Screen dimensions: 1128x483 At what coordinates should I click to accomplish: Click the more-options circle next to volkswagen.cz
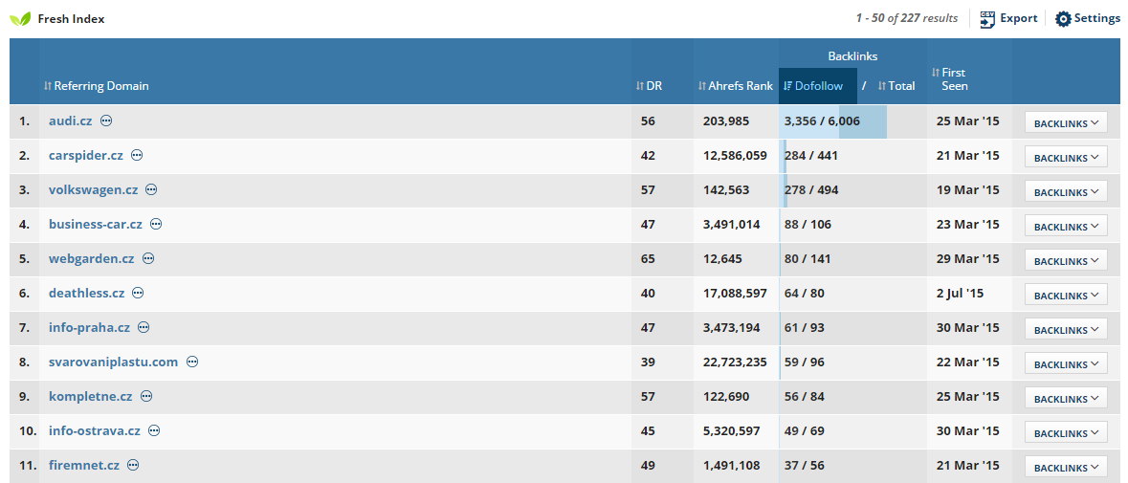(151, 189)
